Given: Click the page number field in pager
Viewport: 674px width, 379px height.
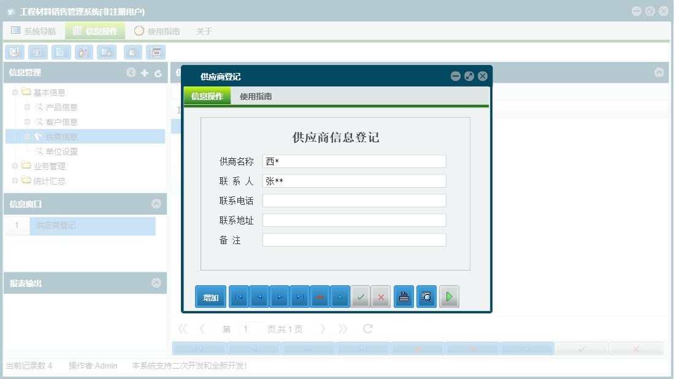Looking at the screenshot, I should tap(251, 329).
